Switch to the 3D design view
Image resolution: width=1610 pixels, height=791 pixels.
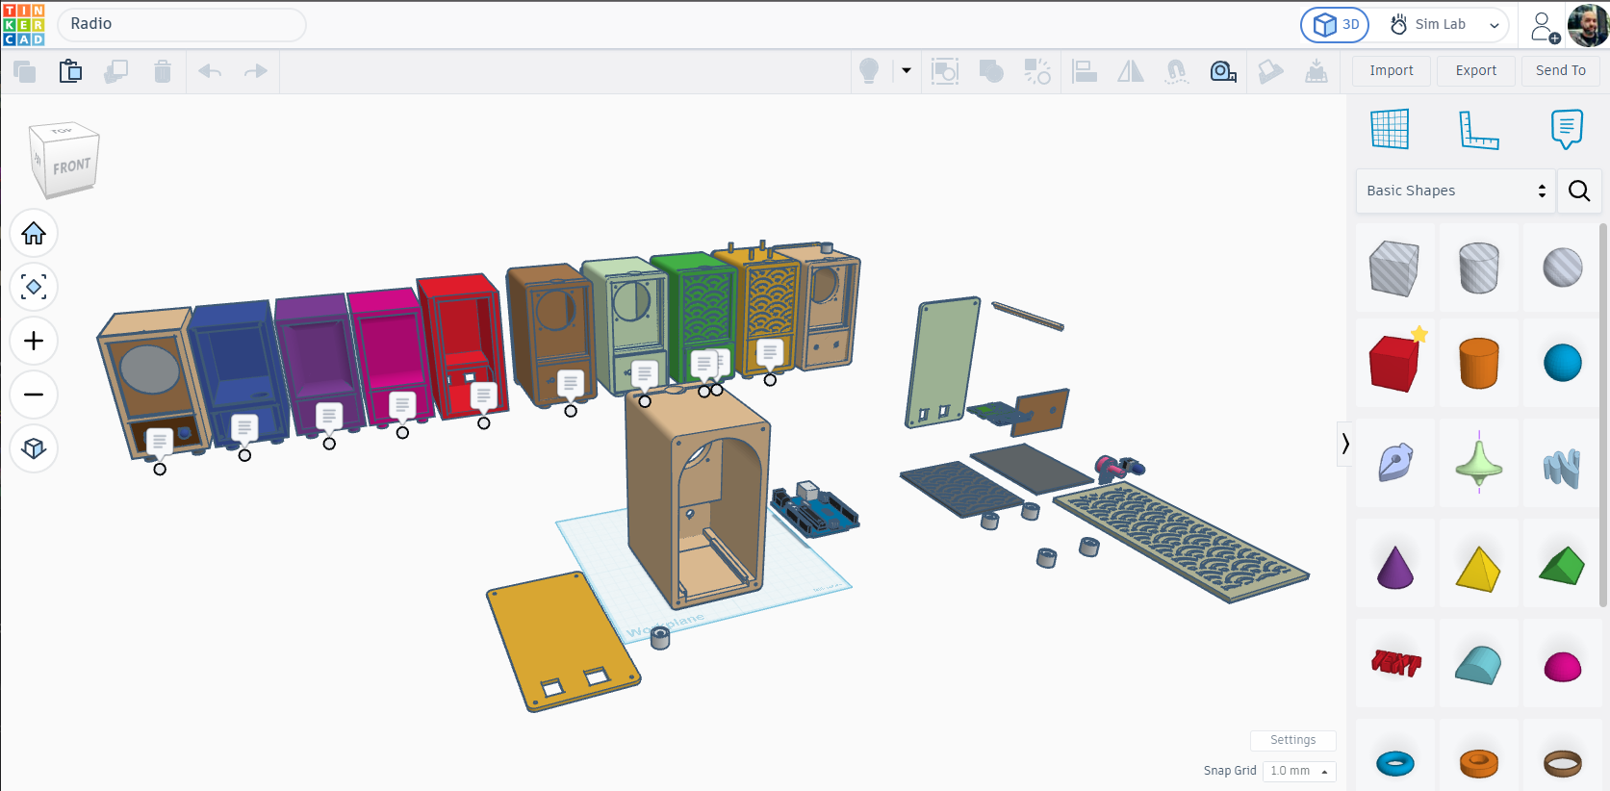point(1335,25)
